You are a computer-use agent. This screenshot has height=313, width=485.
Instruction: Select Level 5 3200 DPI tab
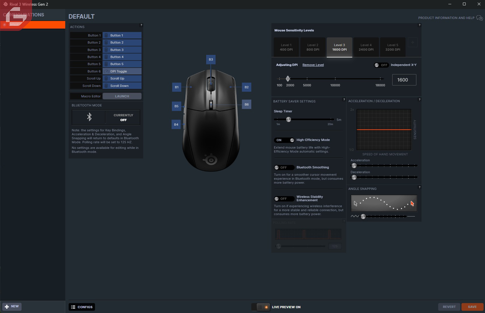(393, 47)
